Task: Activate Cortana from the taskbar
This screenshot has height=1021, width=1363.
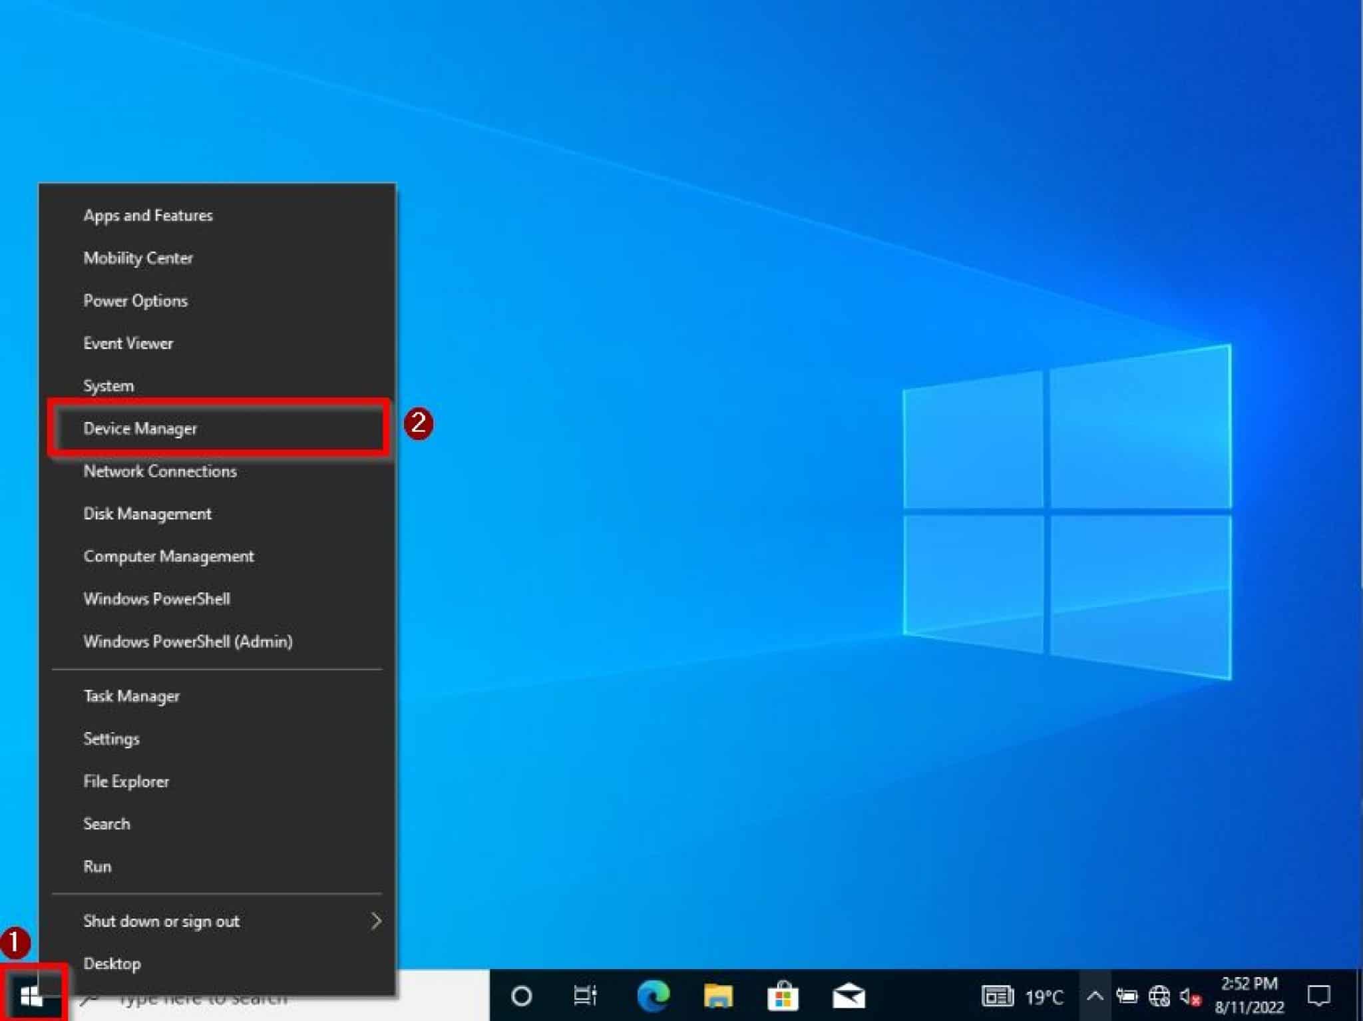Action: coord(521,996)
